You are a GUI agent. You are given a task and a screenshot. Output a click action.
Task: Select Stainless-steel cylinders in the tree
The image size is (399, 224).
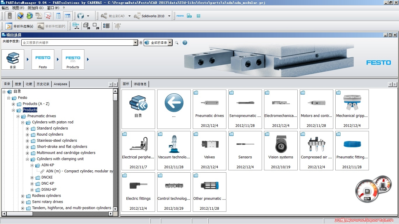pyautogui.click(x=57, y=141)
